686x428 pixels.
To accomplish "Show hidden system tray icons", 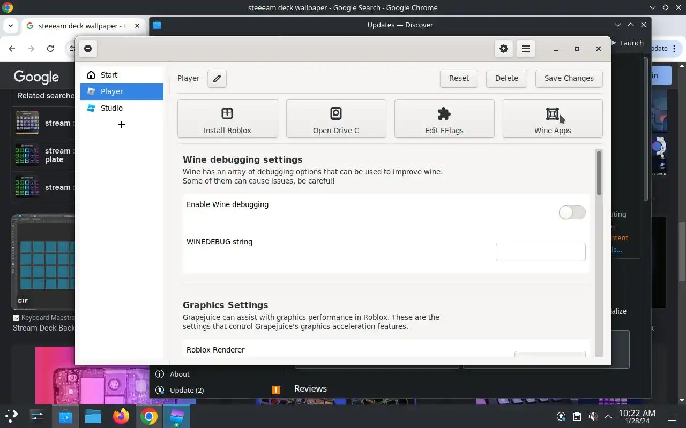I will click(x=608, y=416).
